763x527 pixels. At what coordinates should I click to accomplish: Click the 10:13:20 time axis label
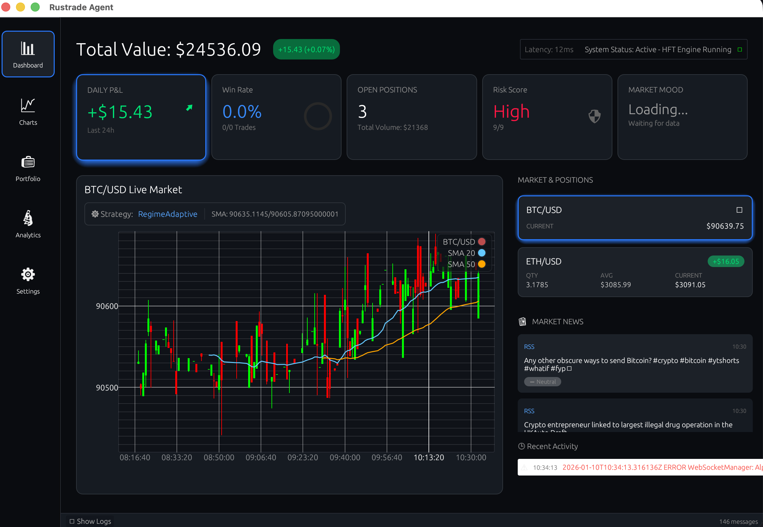pos(429,458)
